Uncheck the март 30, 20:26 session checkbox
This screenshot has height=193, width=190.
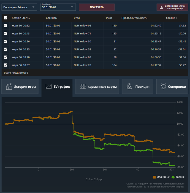pyautogui.click(x=6, y=41)
